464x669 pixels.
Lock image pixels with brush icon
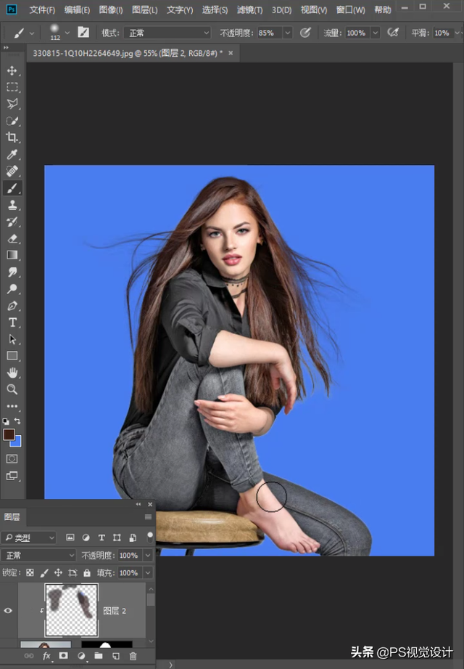[x=44, y=572]
